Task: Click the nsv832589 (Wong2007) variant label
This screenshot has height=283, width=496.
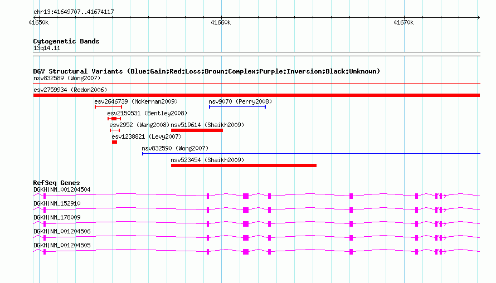Action: [67, 78]
